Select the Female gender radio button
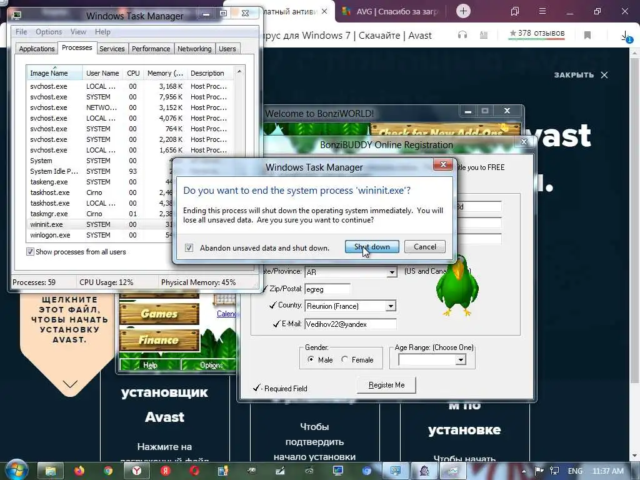 pos(345,359)
